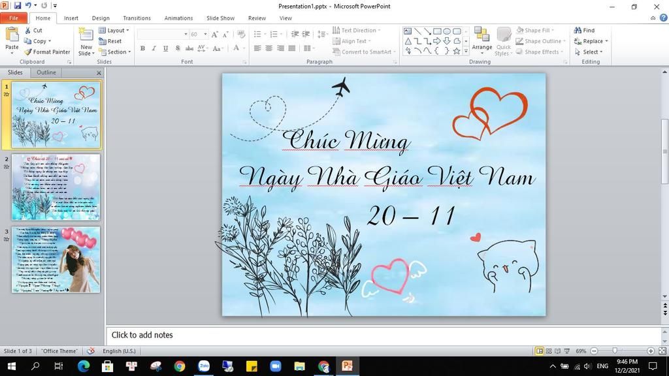Viewport: 669px width, 376px height.
Task: Align text to the left
Action: point(257,48)
